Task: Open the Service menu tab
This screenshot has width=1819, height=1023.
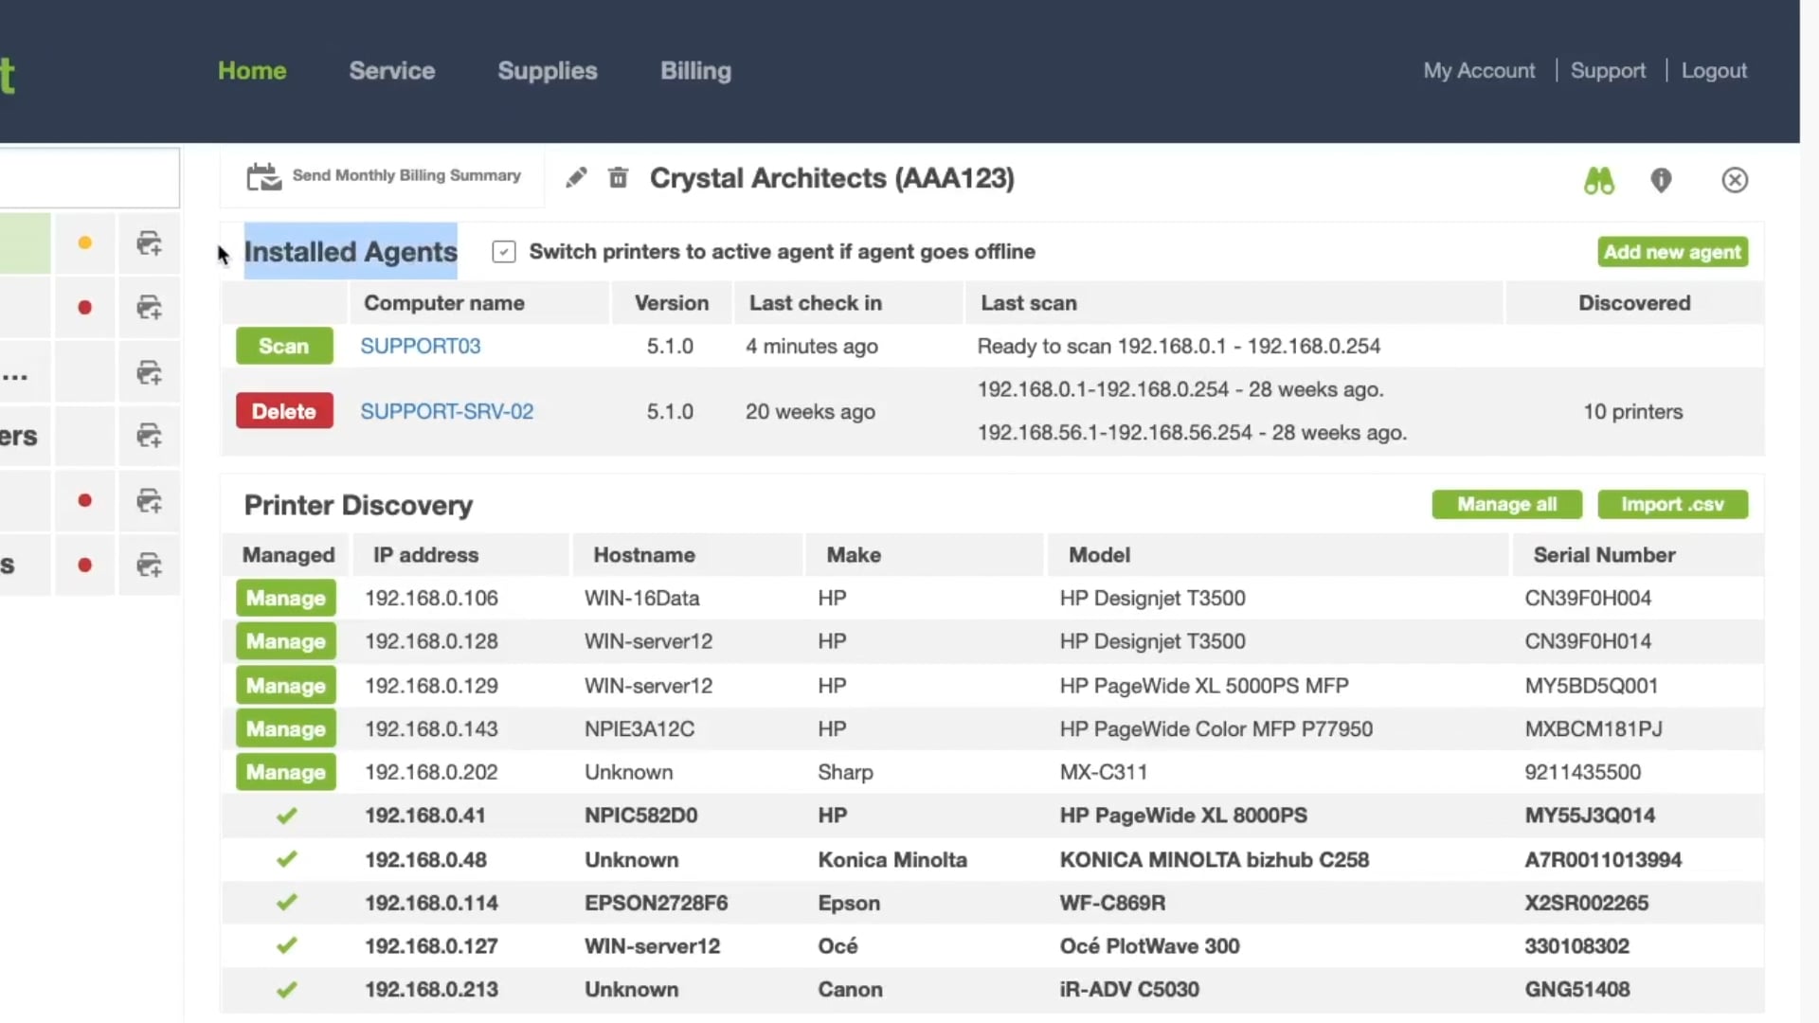Action: (x=391, y=70)
